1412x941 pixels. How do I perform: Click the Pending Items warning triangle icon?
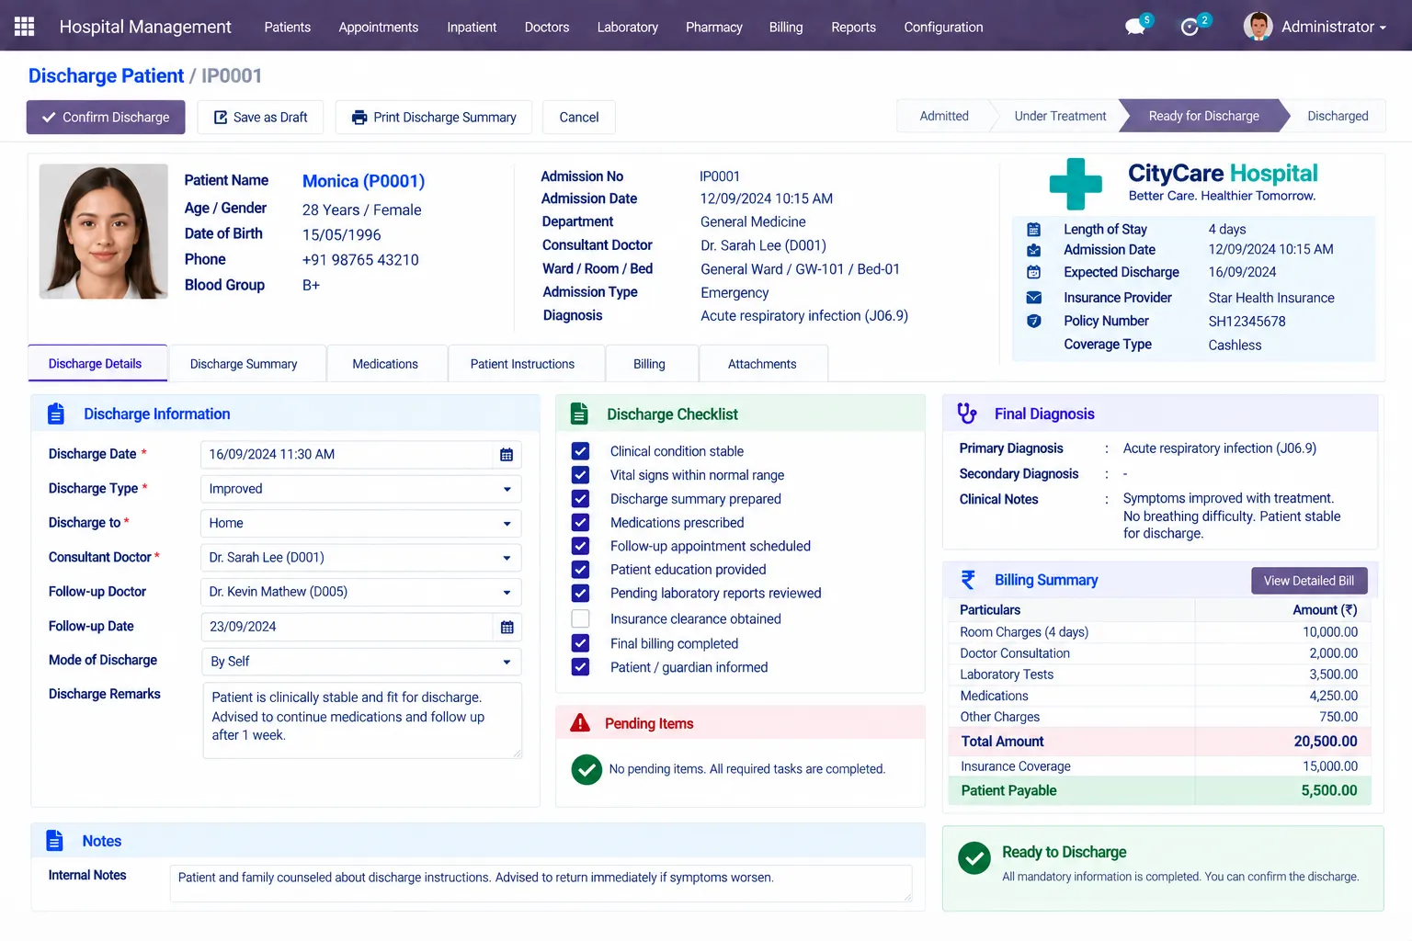click(x=580, y=723)
